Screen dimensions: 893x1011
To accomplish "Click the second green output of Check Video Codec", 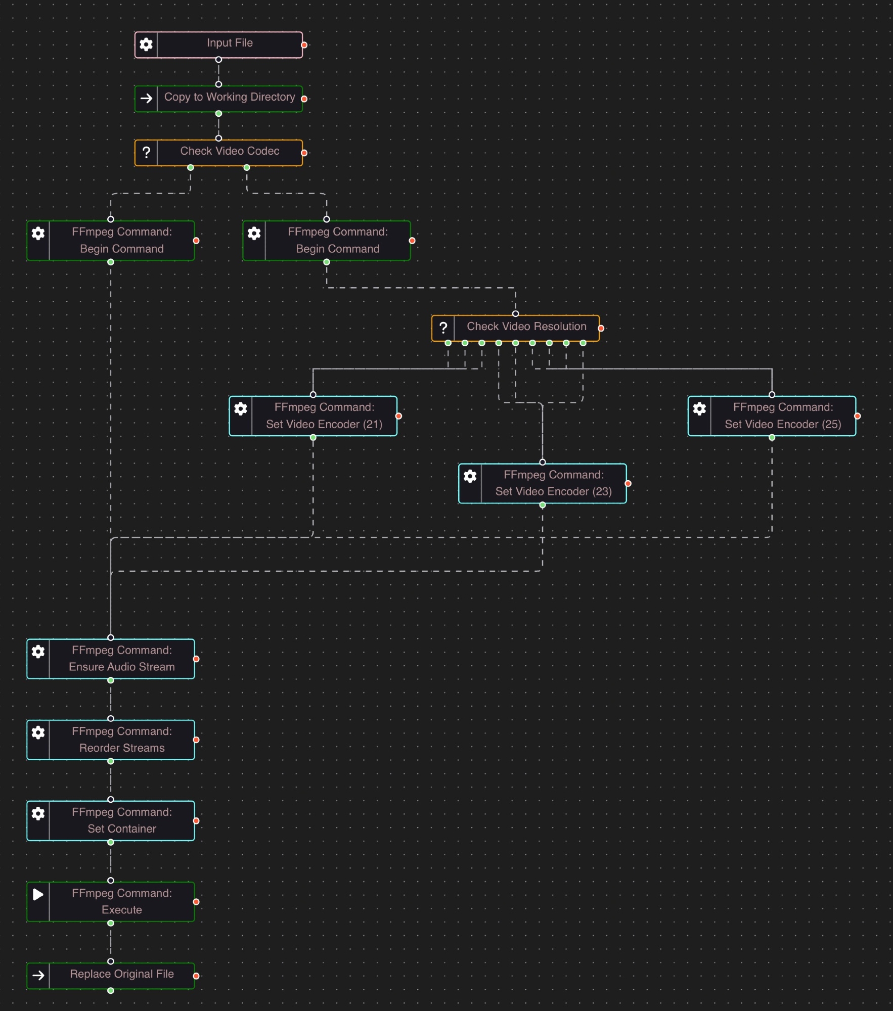I will (247, 167).
